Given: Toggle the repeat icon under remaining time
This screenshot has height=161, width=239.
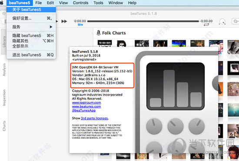Looking at the screenshot, I should coord(206,25).
